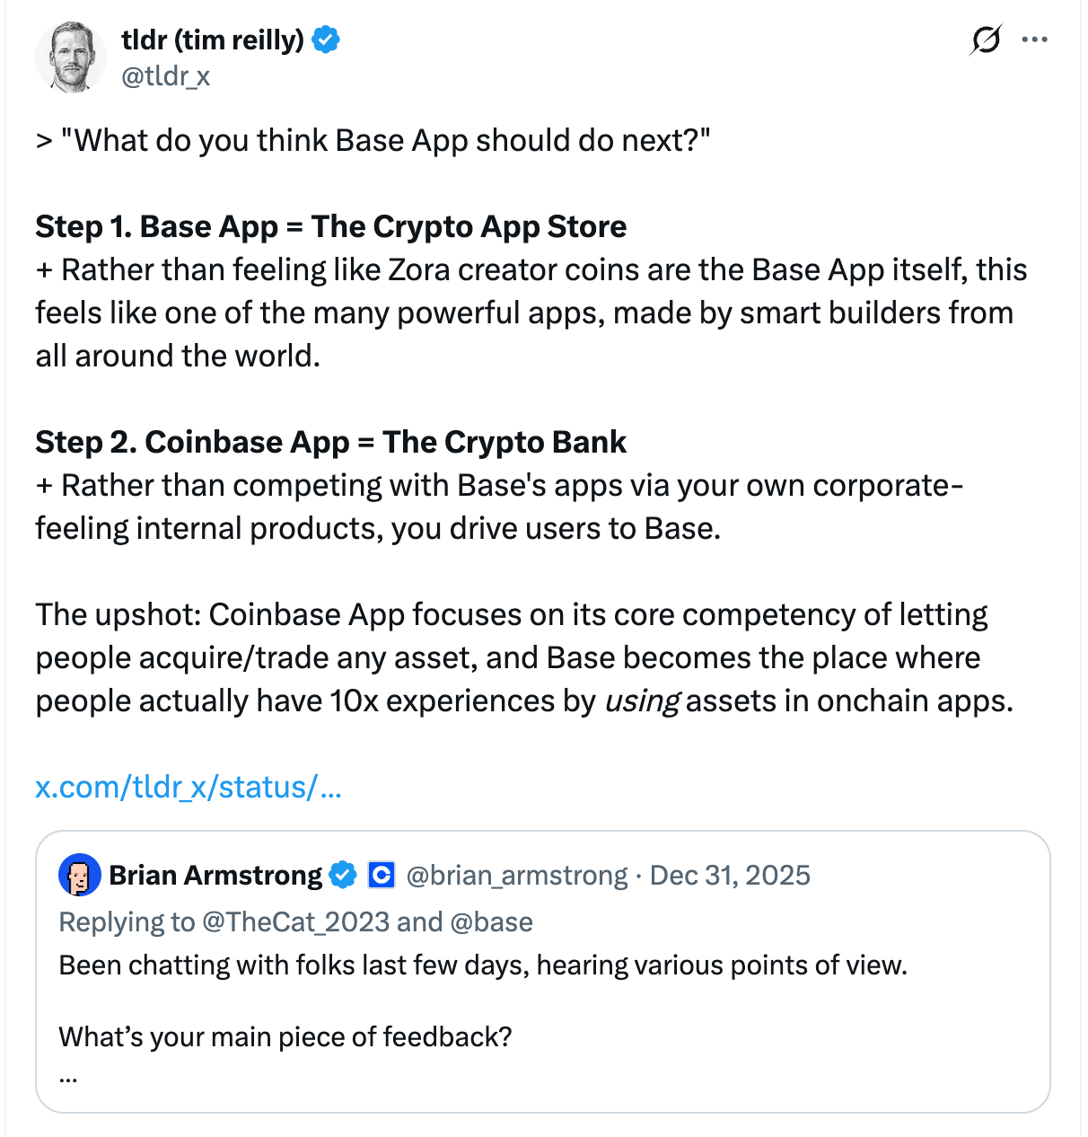Open the Grok slashed-circle icon
Image resolution: width=1088 pixels, height=1137 pixels.
pyautogui.click(x=985, y=40)
